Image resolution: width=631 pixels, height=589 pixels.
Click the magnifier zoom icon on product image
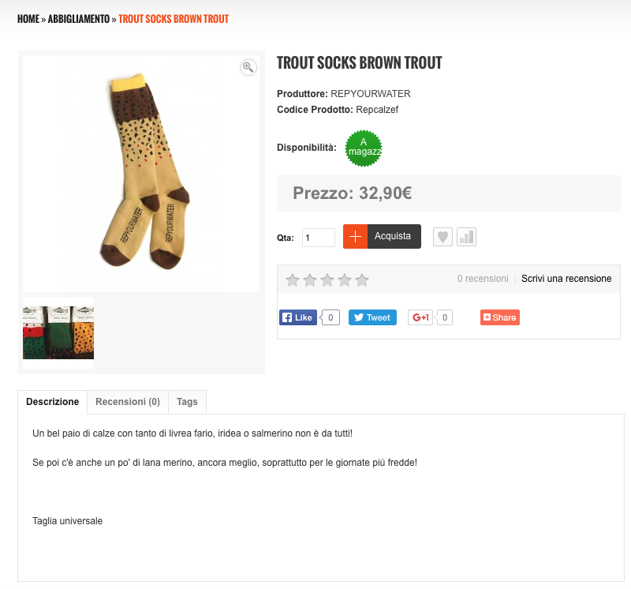tap(248, 67)
